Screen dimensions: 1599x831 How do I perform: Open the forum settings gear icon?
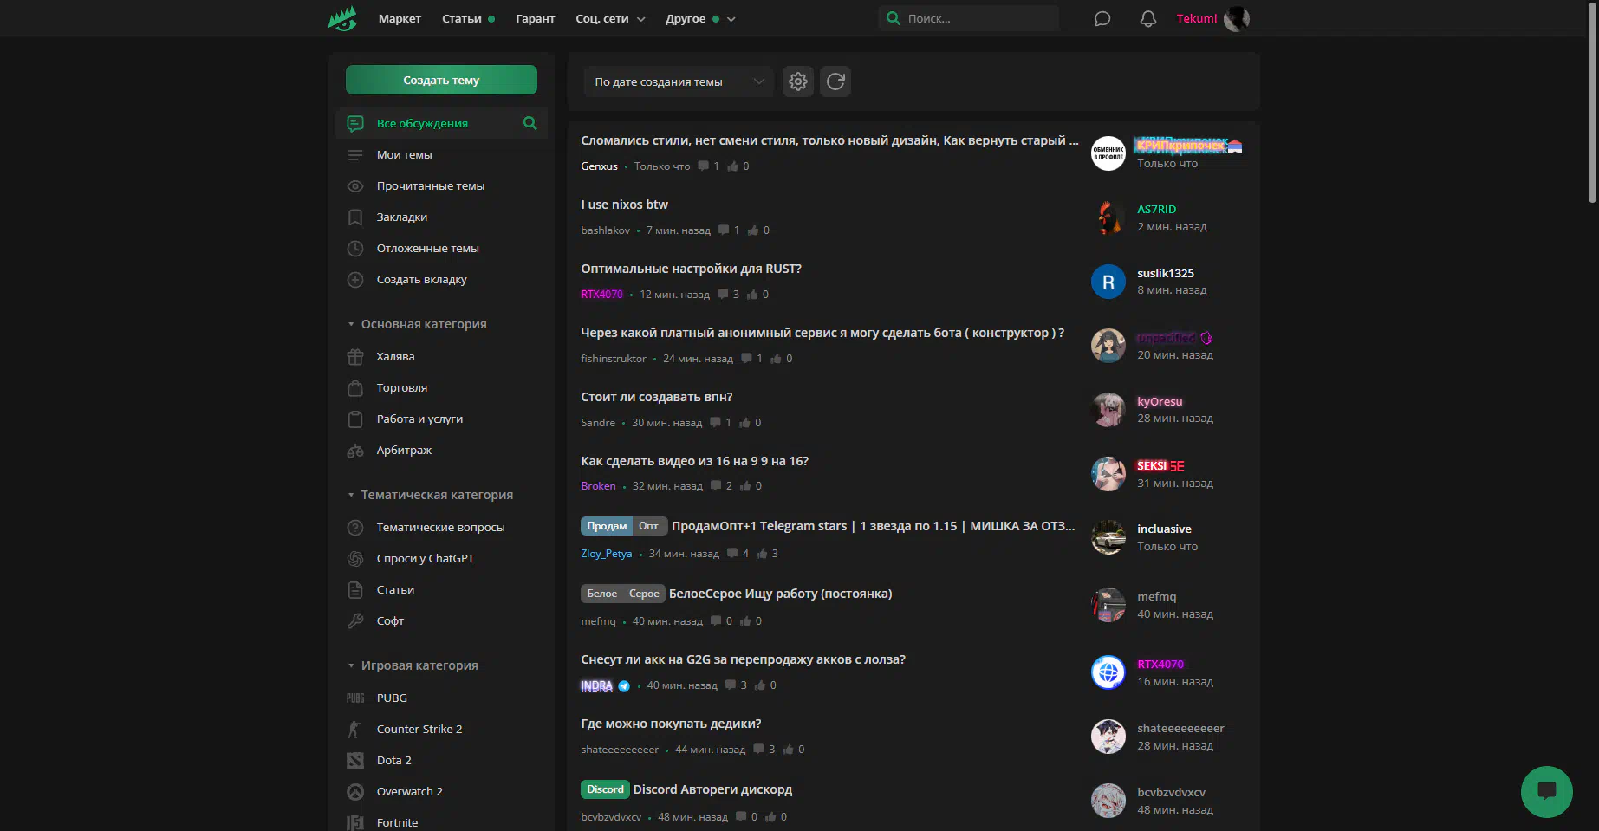(x=797, y=81)
